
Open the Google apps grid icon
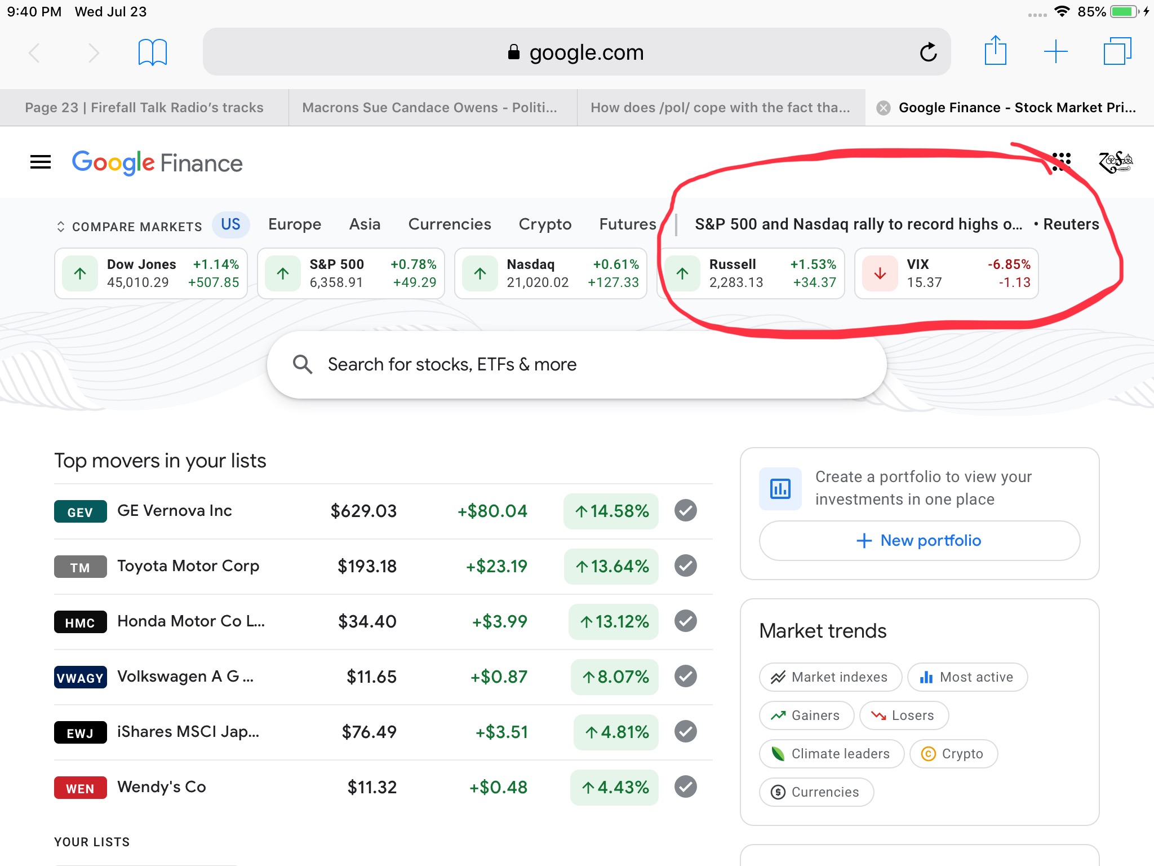point(1061,162)
